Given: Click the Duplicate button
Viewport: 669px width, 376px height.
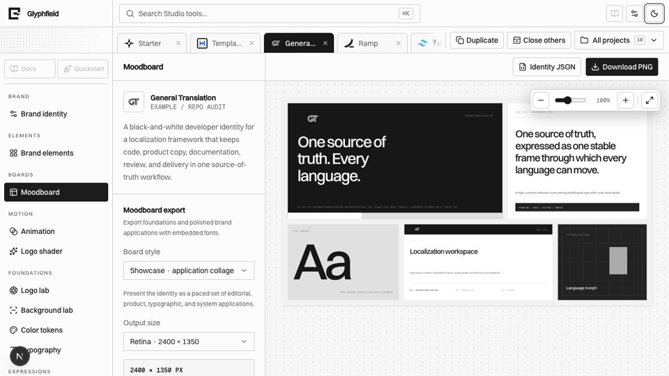Looking at the screenshot, I should [x=477, y=40].
